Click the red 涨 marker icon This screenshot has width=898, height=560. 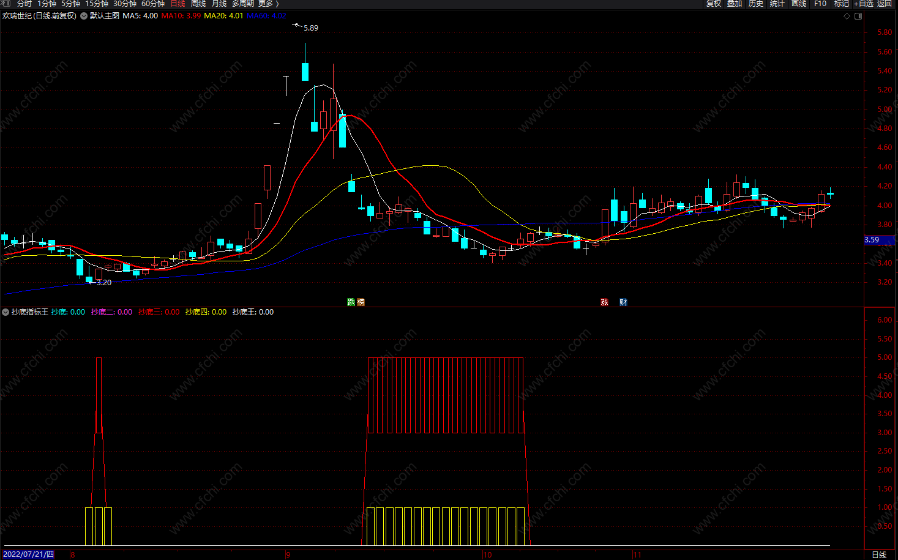coord(605,302)
